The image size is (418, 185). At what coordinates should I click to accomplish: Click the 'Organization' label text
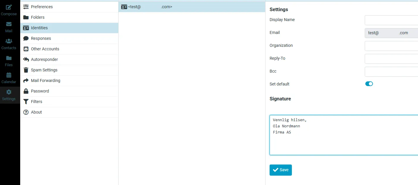click(x=281, y=45)
